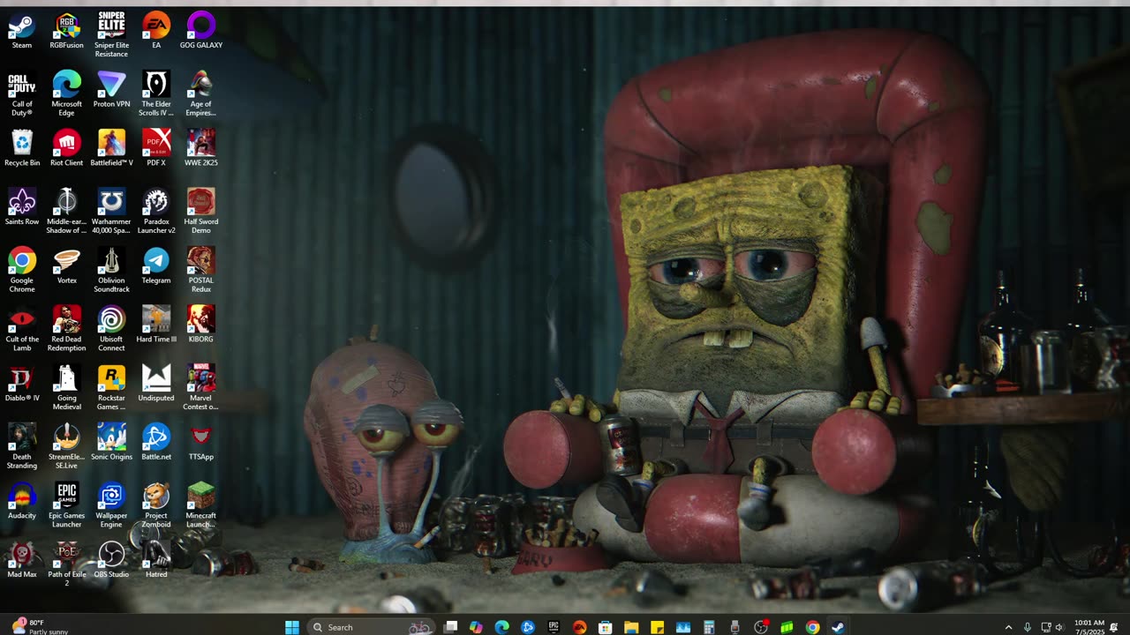Select the Call of Duty icon
Image resolution: width=1130 pixels, height=635 pixels.
pos(22,94)
